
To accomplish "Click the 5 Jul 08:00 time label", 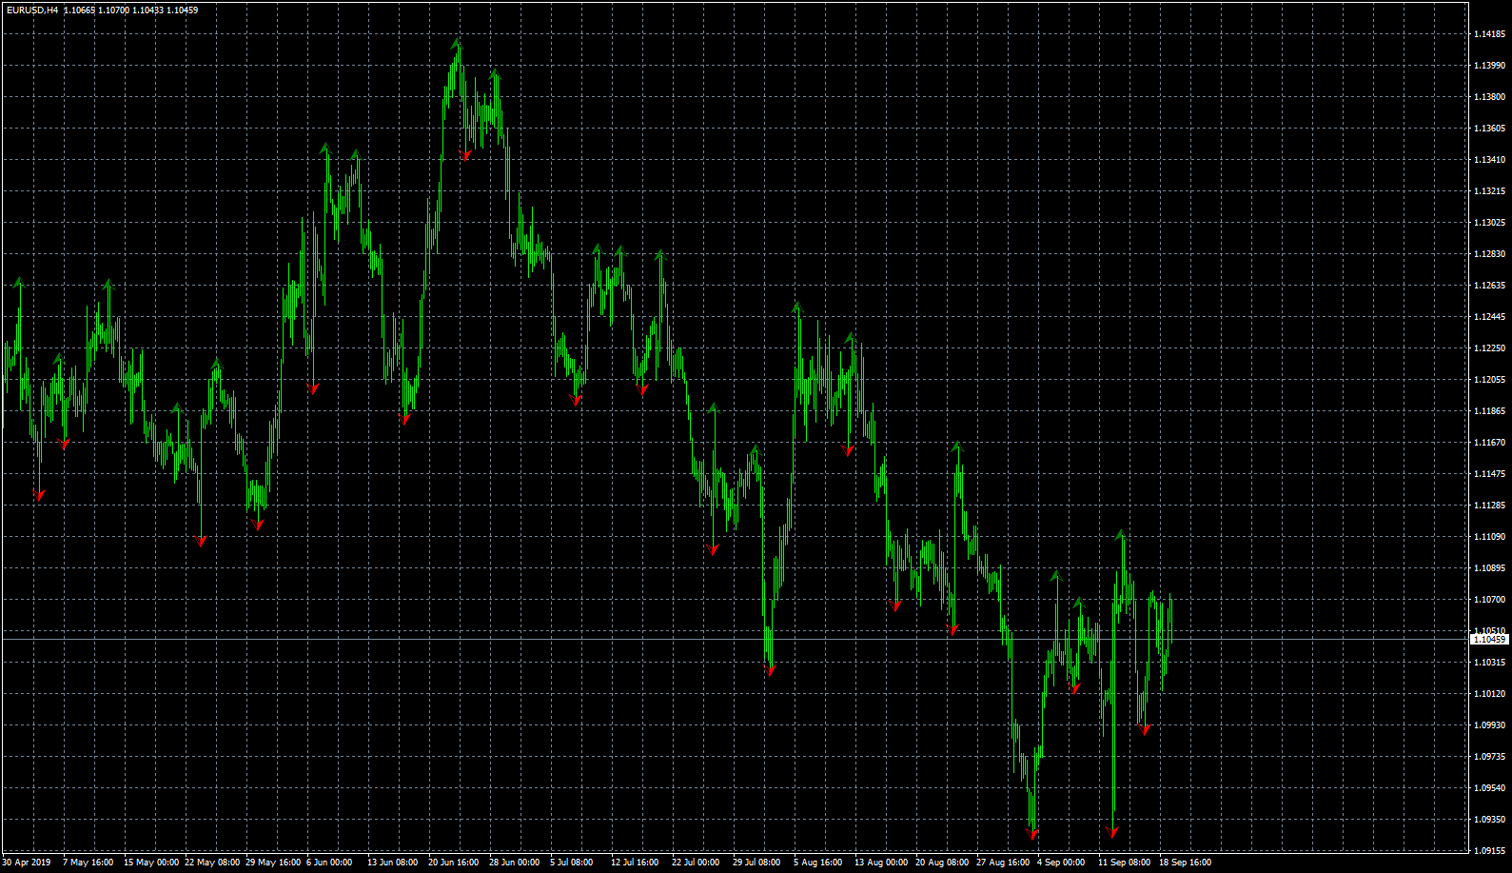I will [x=572, y=863].
